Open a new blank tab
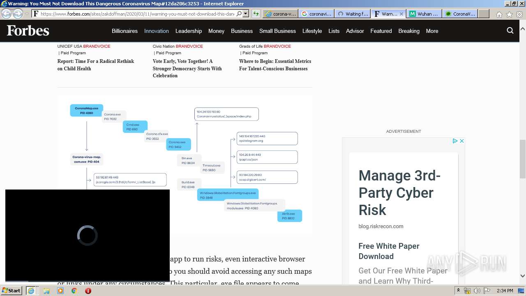The width and height of the screenshot is (526, 296). click(x=484, y=14)
